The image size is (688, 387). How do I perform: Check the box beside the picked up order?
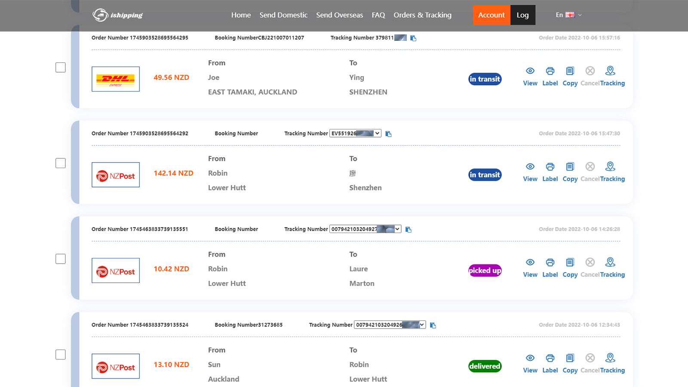coord(61,259)
